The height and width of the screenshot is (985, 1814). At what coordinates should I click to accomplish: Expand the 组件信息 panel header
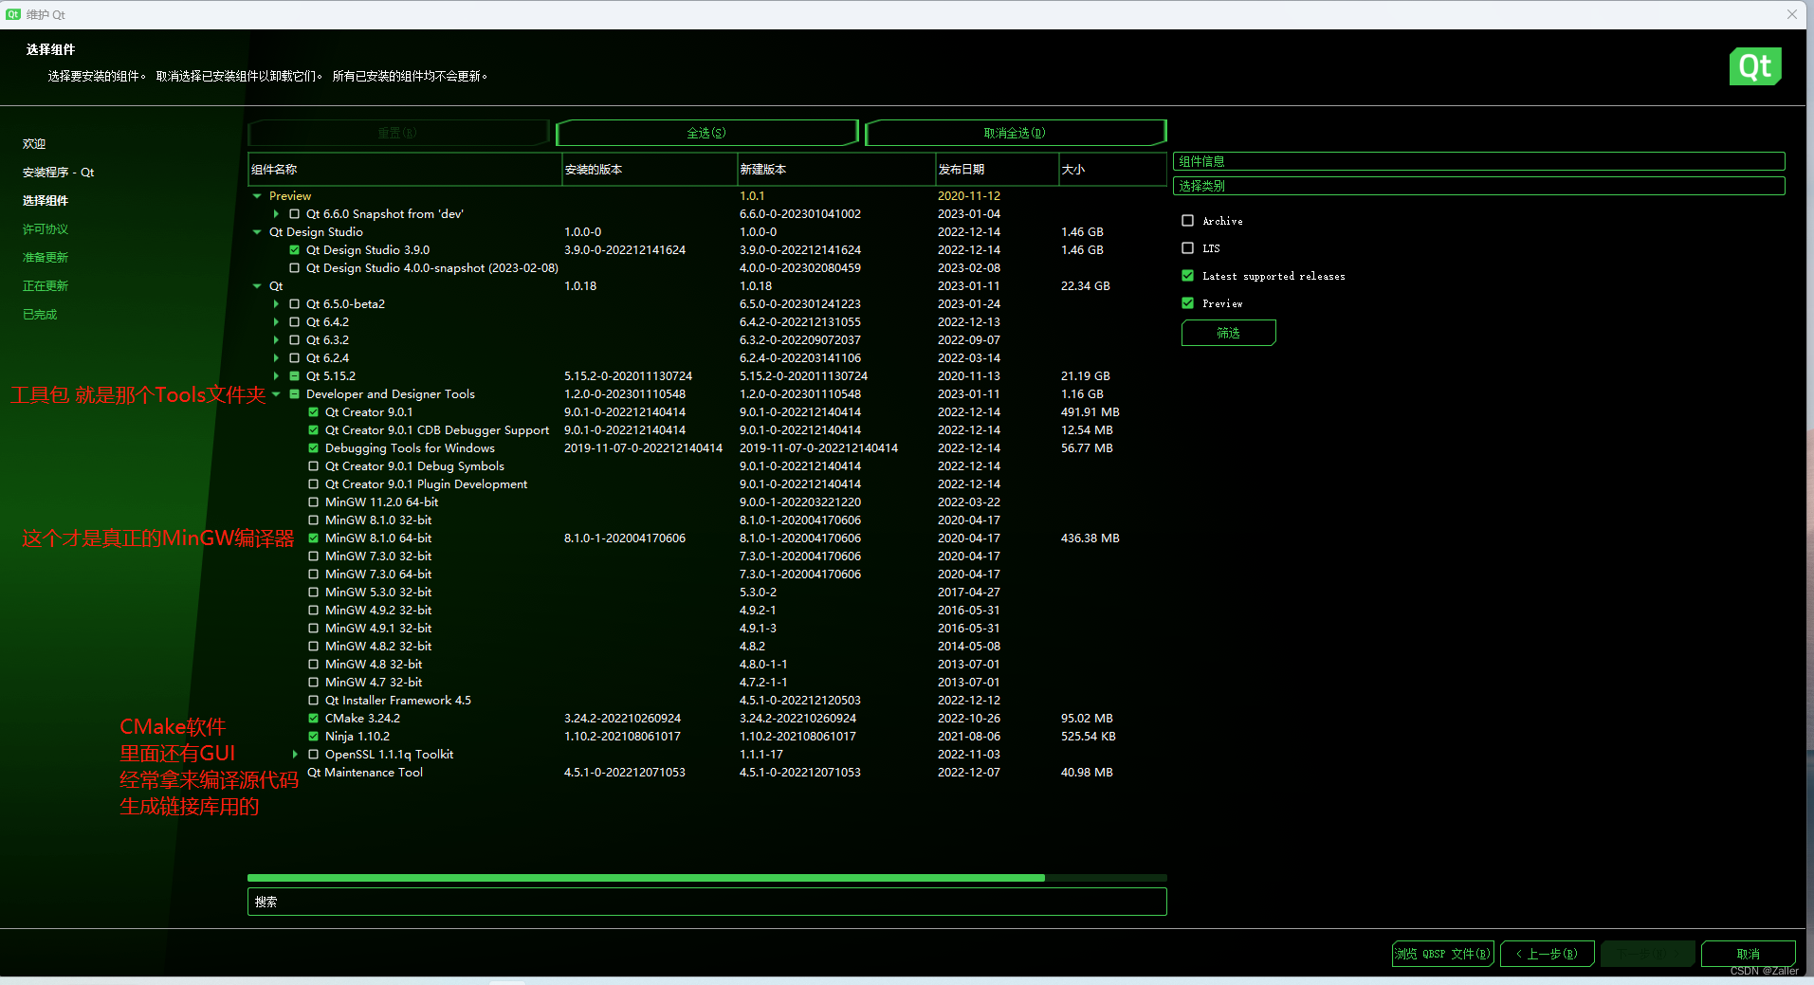pos(1478,161)
